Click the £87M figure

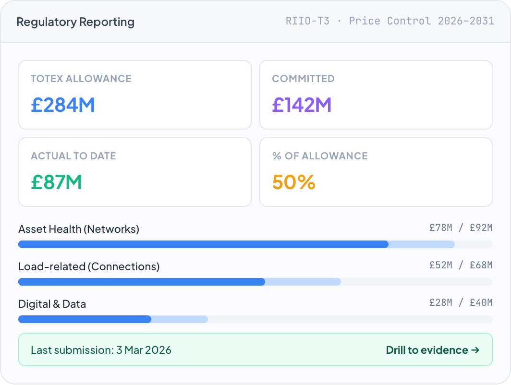click(56, 182)
